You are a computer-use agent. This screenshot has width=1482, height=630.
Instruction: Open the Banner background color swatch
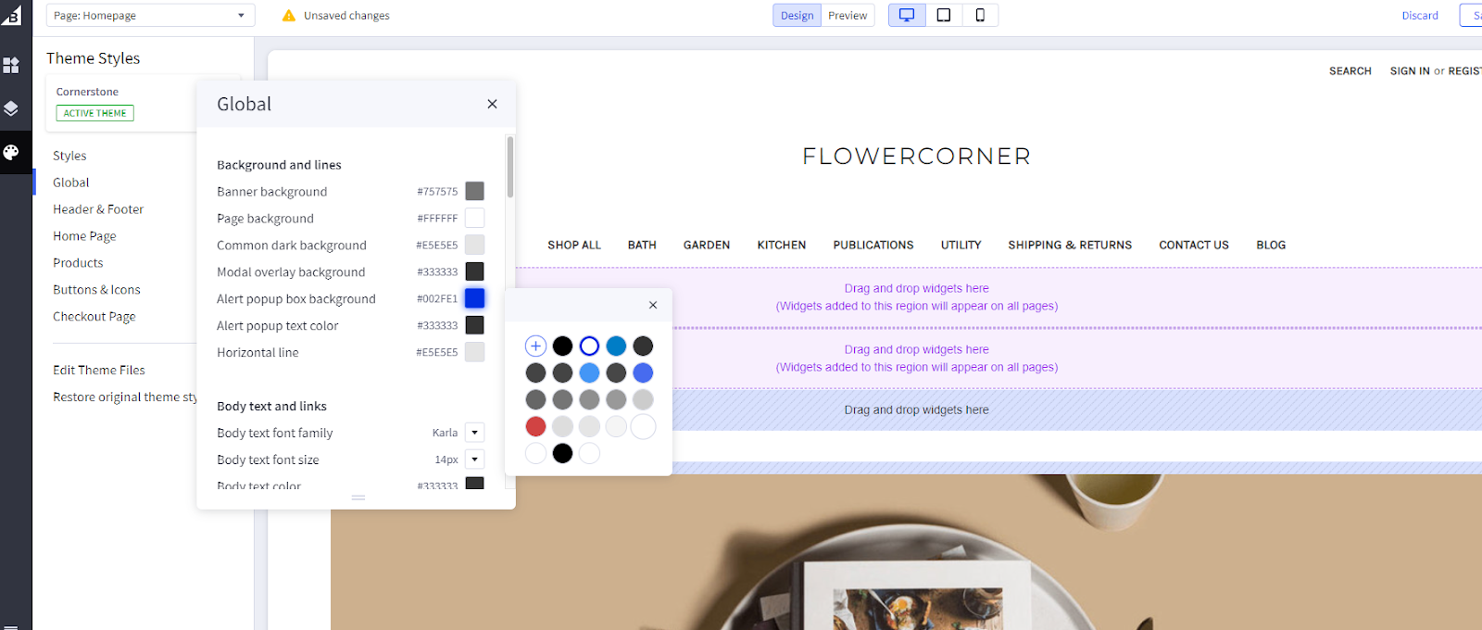tap(474, 191)
